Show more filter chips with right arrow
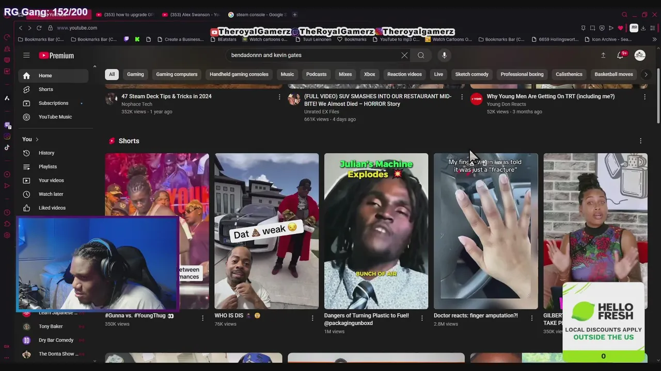661x371 pixels. 646,74
